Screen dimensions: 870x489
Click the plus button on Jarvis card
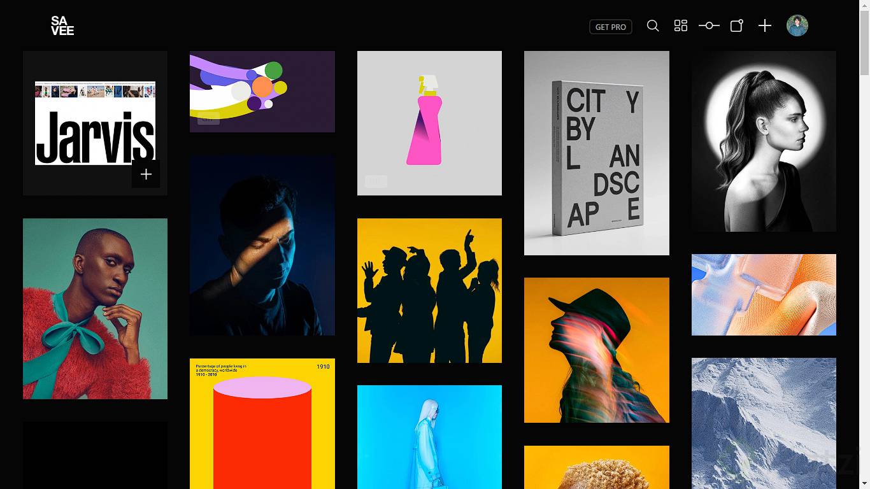(x=146, y=174)
